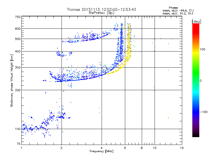Viewport: 214px width, 161px height.
Task: Click the '10' x-axis tick label
Action: (155, 148)
